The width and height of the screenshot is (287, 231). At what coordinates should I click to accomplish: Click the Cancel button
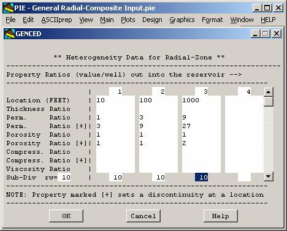143,216
